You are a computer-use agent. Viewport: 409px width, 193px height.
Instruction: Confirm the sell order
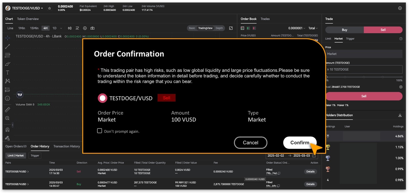pyautogui.click(x=300, y=143)
